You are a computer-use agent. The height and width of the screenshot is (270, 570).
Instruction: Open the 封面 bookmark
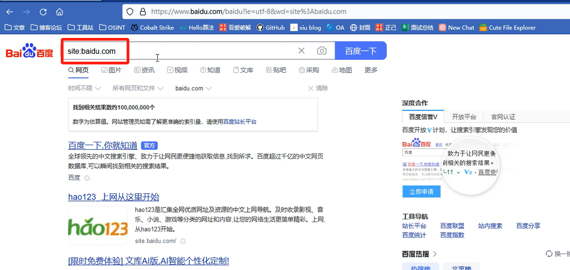(360, 27)
